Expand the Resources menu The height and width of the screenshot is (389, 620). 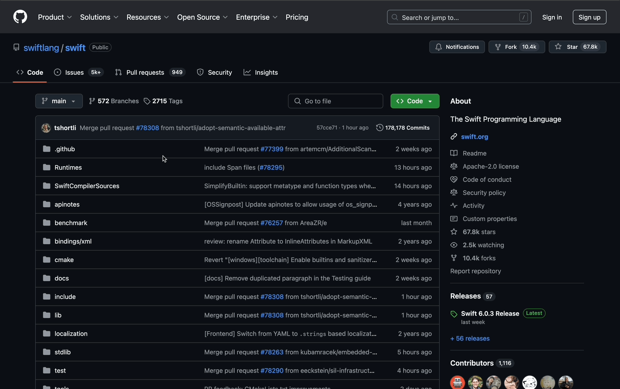(x=148, y=17)
